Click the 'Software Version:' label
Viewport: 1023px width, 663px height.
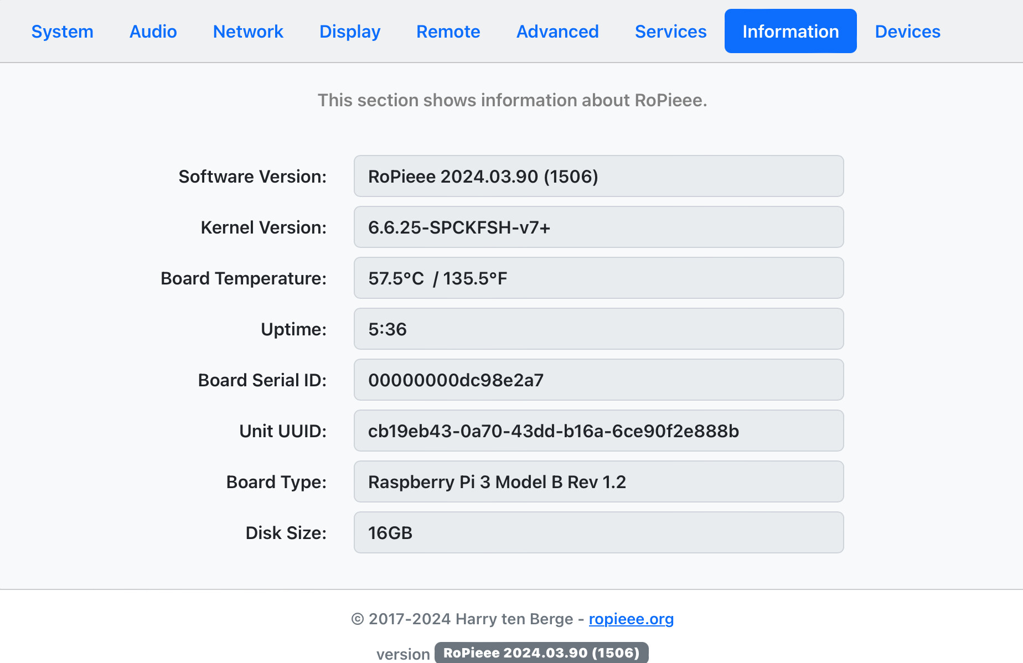point(252,177)
